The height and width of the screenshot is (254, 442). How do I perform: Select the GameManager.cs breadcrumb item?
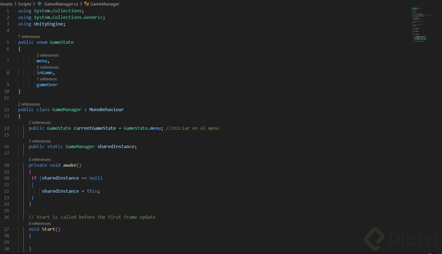(61, 4)
